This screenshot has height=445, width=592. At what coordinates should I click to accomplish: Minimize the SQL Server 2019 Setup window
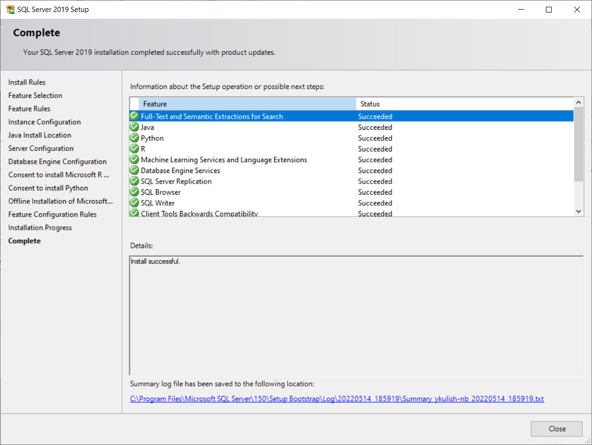click(x=521, y=10)
